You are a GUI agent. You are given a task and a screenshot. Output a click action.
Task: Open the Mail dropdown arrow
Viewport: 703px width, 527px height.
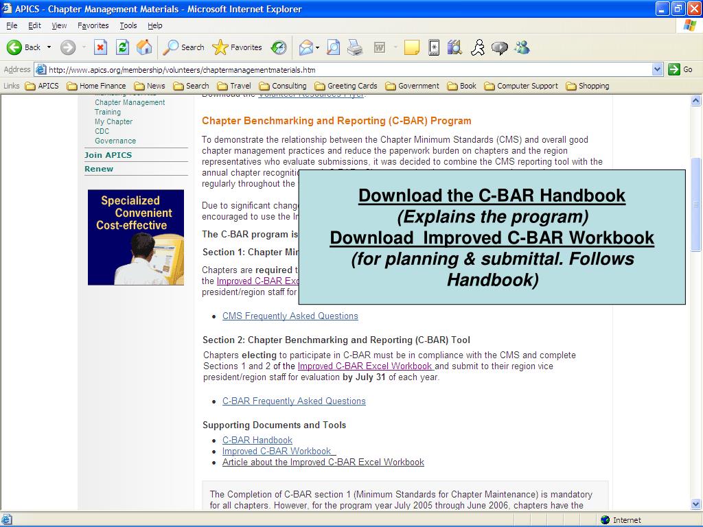pyautogui.click(x=317, y=47)
